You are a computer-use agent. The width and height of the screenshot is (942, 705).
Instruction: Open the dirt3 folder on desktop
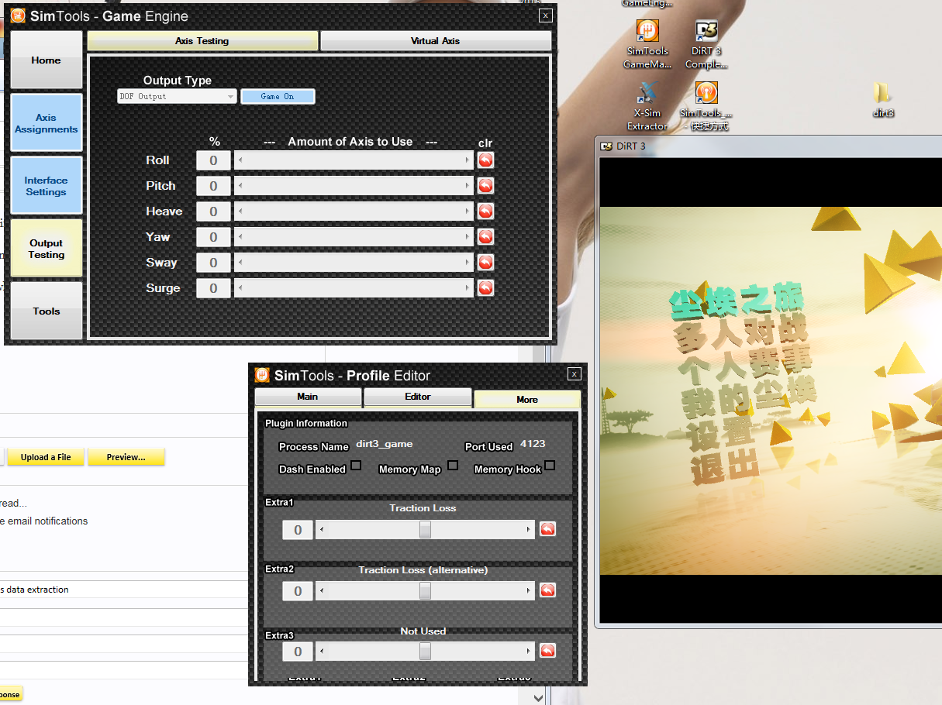tap(883, 100)
